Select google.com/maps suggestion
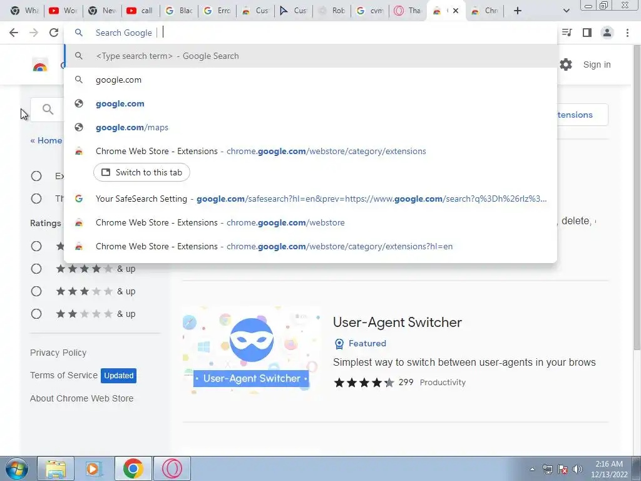The height and width of the screenshot is (481, 641). pyautogui.click(x=310, y=127)
